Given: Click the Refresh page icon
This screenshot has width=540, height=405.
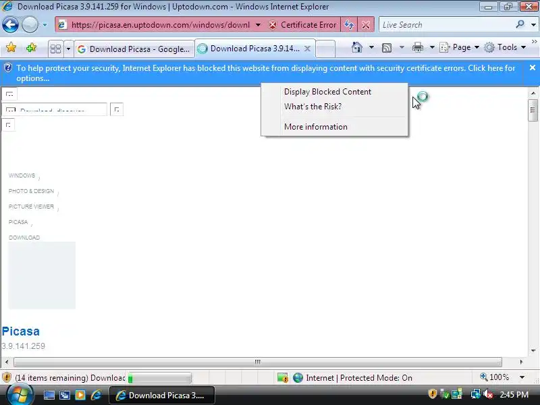Looking at the screenshot, I should tap(349, 25).
